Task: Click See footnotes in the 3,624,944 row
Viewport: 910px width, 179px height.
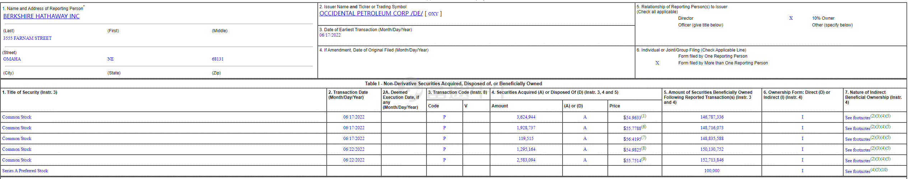Action: click(x=858, y=118)
